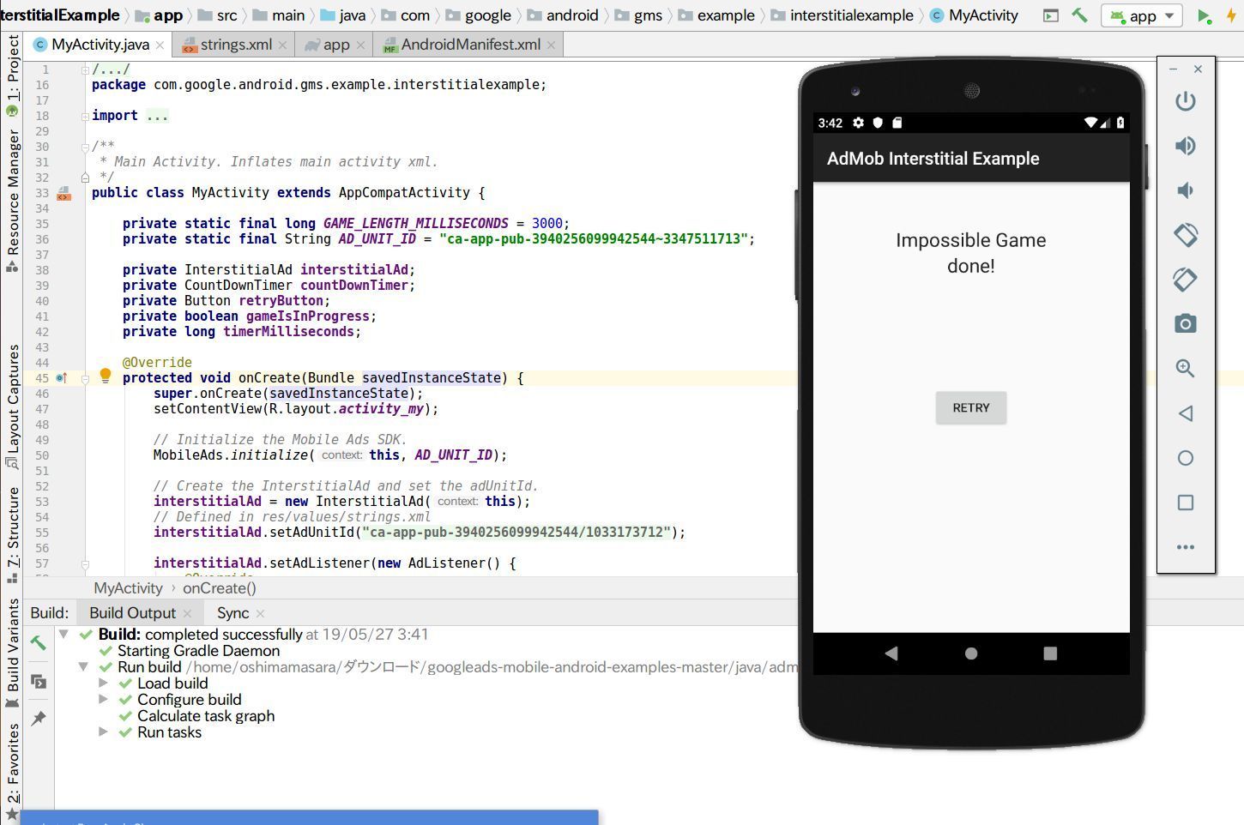Select the Starting Gradle Daemon row

(x=198, y=651)
